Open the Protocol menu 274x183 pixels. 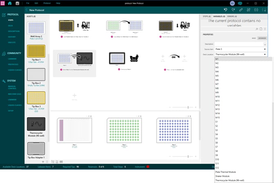(x=47, y=3)
